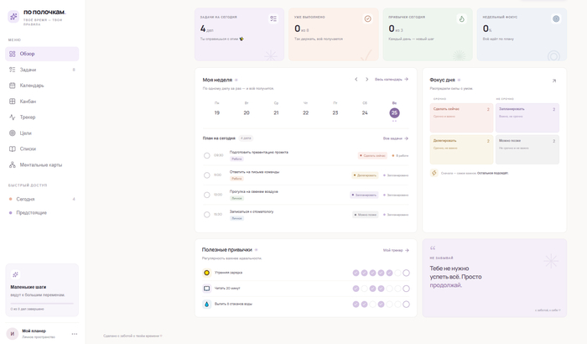Toggle today's circle for Читать 20 минут
This screenshot has width=587, height=344.
[x=406, y=289]
